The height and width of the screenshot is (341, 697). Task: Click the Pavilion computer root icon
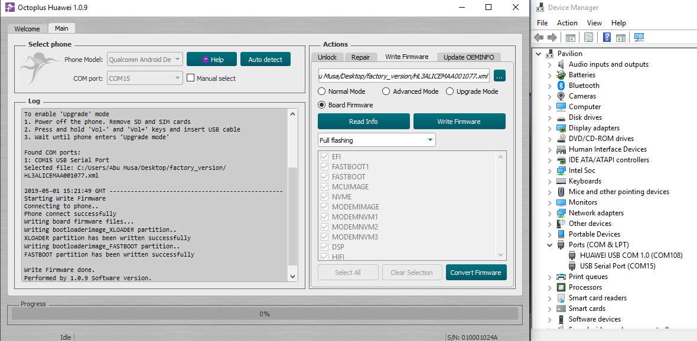[551, 54]
